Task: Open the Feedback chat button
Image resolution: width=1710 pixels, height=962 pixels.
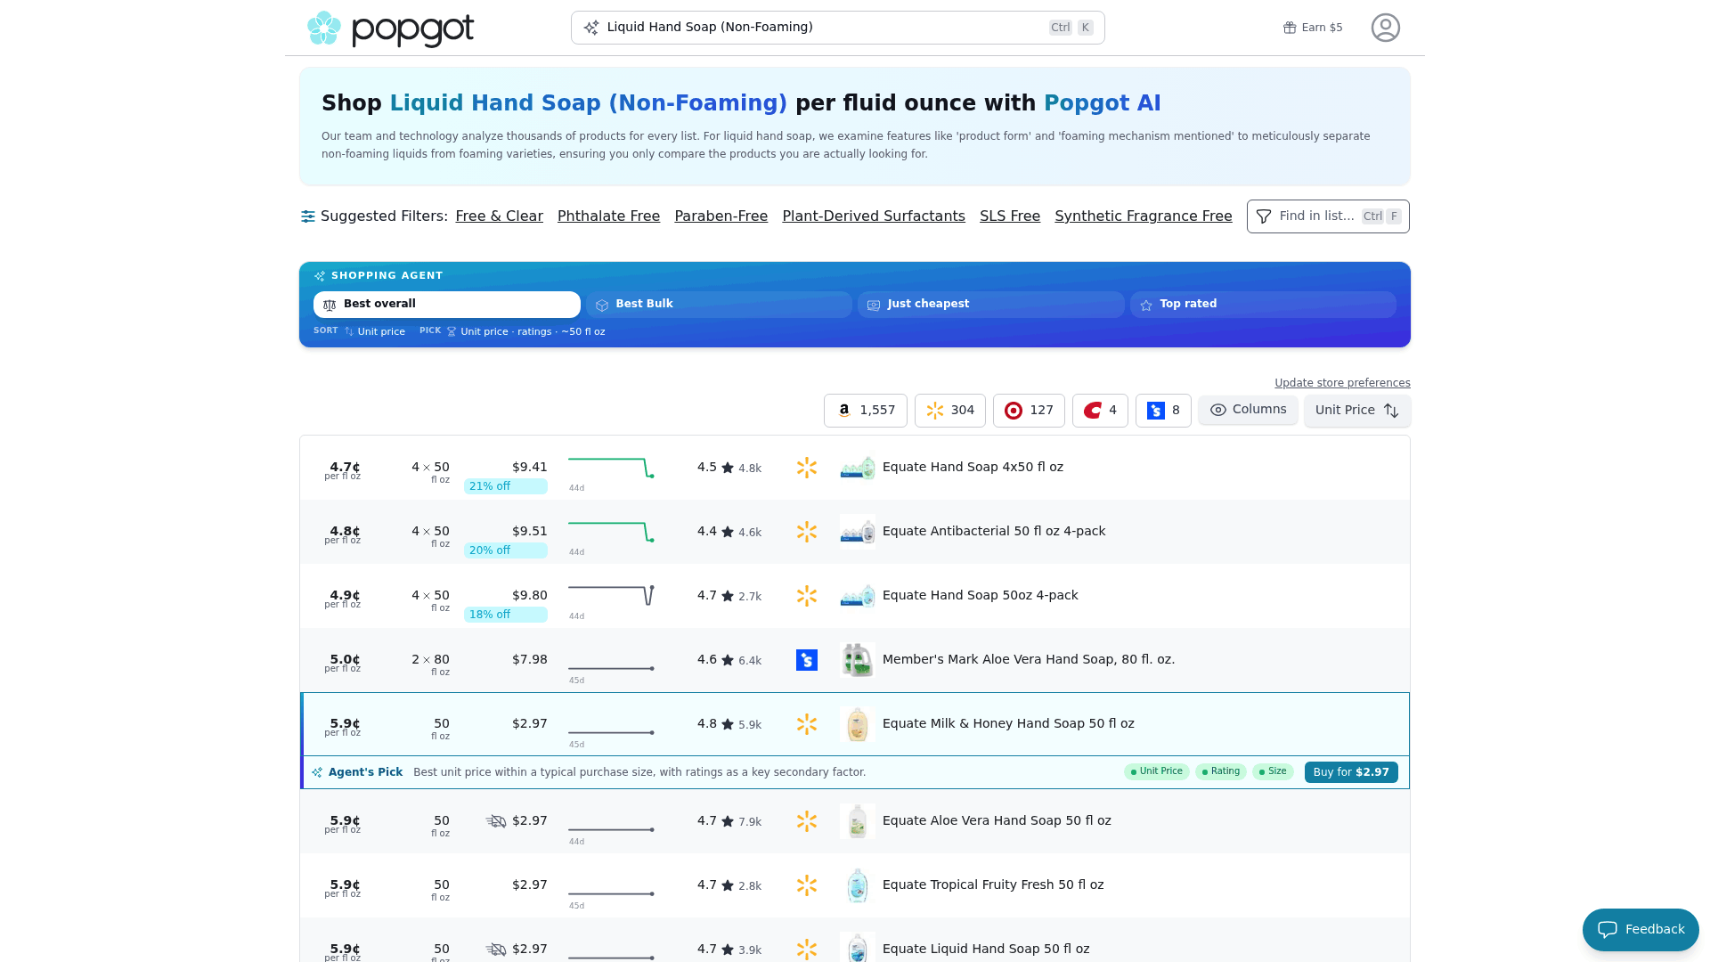Action: click(1641, 930)
